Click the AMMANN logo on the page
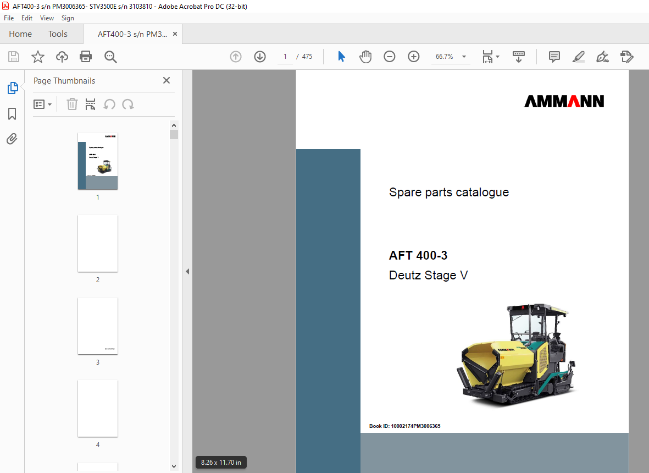Viewport: 649px width, 473px height. tap(564, 102)
